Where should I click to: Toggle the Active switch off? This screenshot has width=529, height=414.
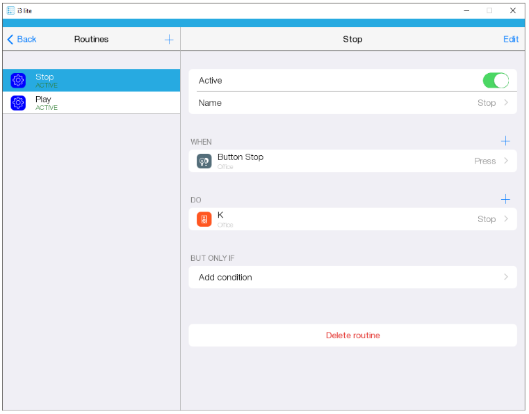pos(496,81)
